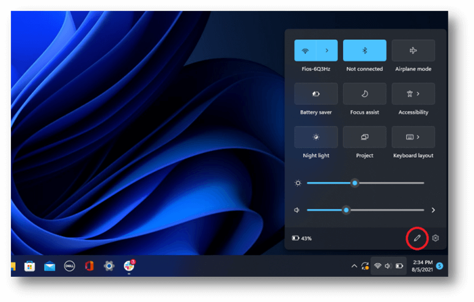Image resolution: width=474 pixels, height=302 pixels.
Task: Open the Project display tile
Action: [365, 137]
